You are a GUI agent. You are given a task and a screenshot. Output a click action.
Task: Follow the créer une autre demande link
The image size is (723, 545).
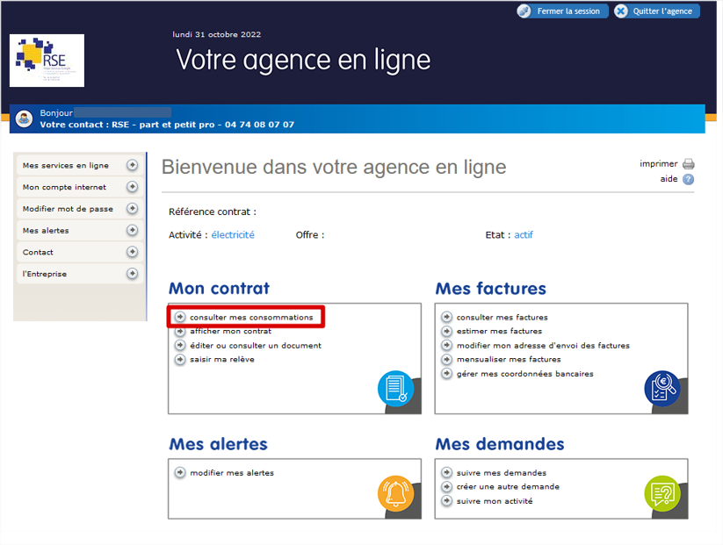tap(508, 487)
